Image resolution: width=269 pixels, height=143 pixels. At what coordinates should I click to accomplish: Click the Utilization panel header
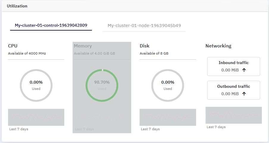point(134,6)
